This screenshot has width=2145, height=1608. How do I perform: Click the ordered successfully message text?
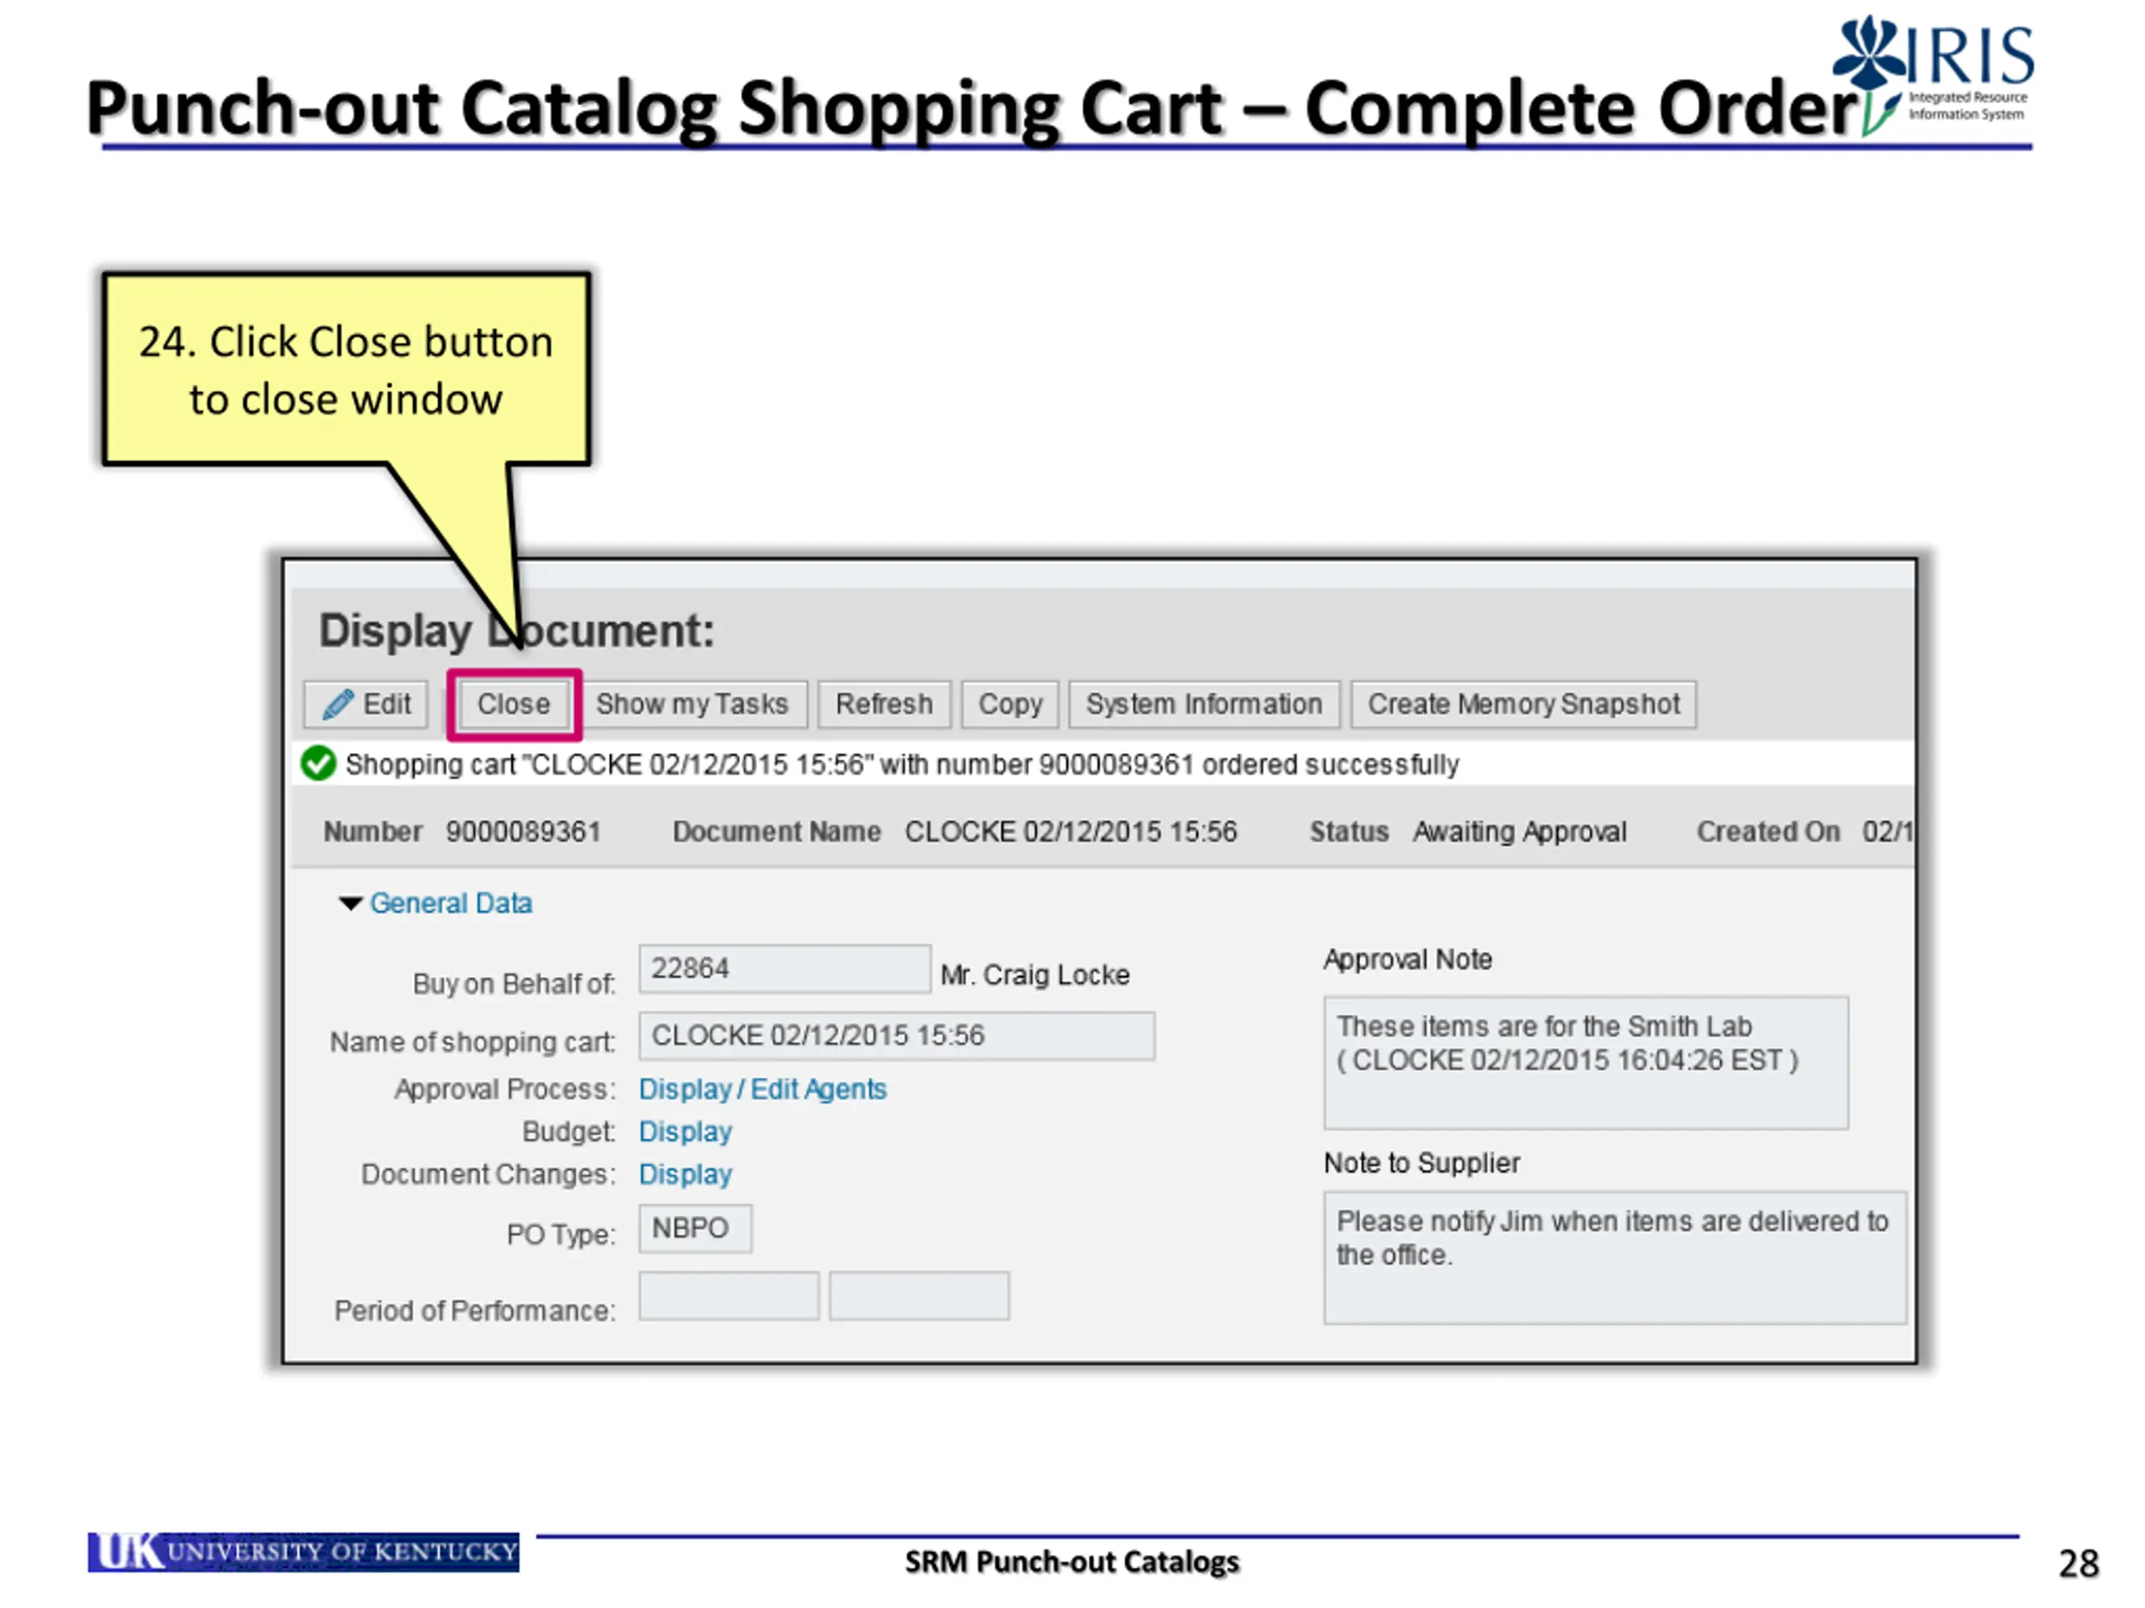[x=902, y=765]
